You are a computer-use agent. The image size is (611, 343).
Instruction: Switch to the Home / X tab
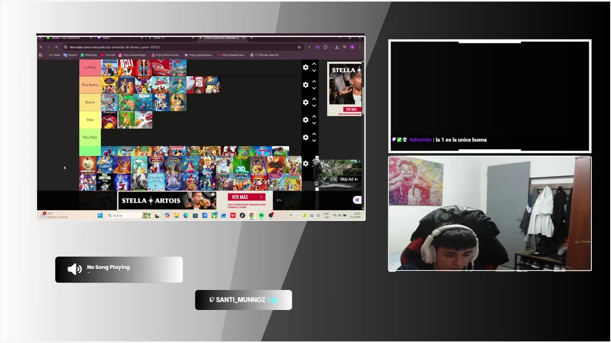(x=171, y=38)
